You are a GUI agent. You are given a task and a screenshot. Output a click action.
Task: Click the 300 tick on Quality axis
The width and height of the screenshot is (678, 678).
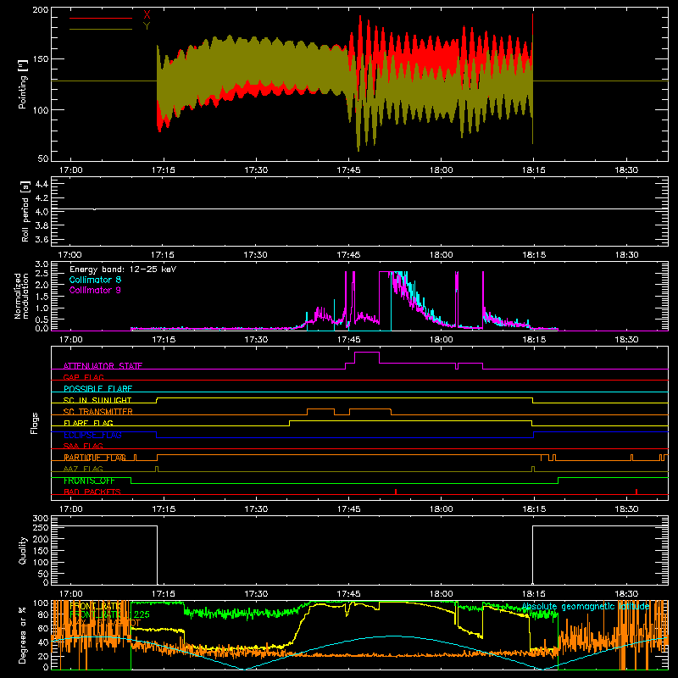click(40, 518)
